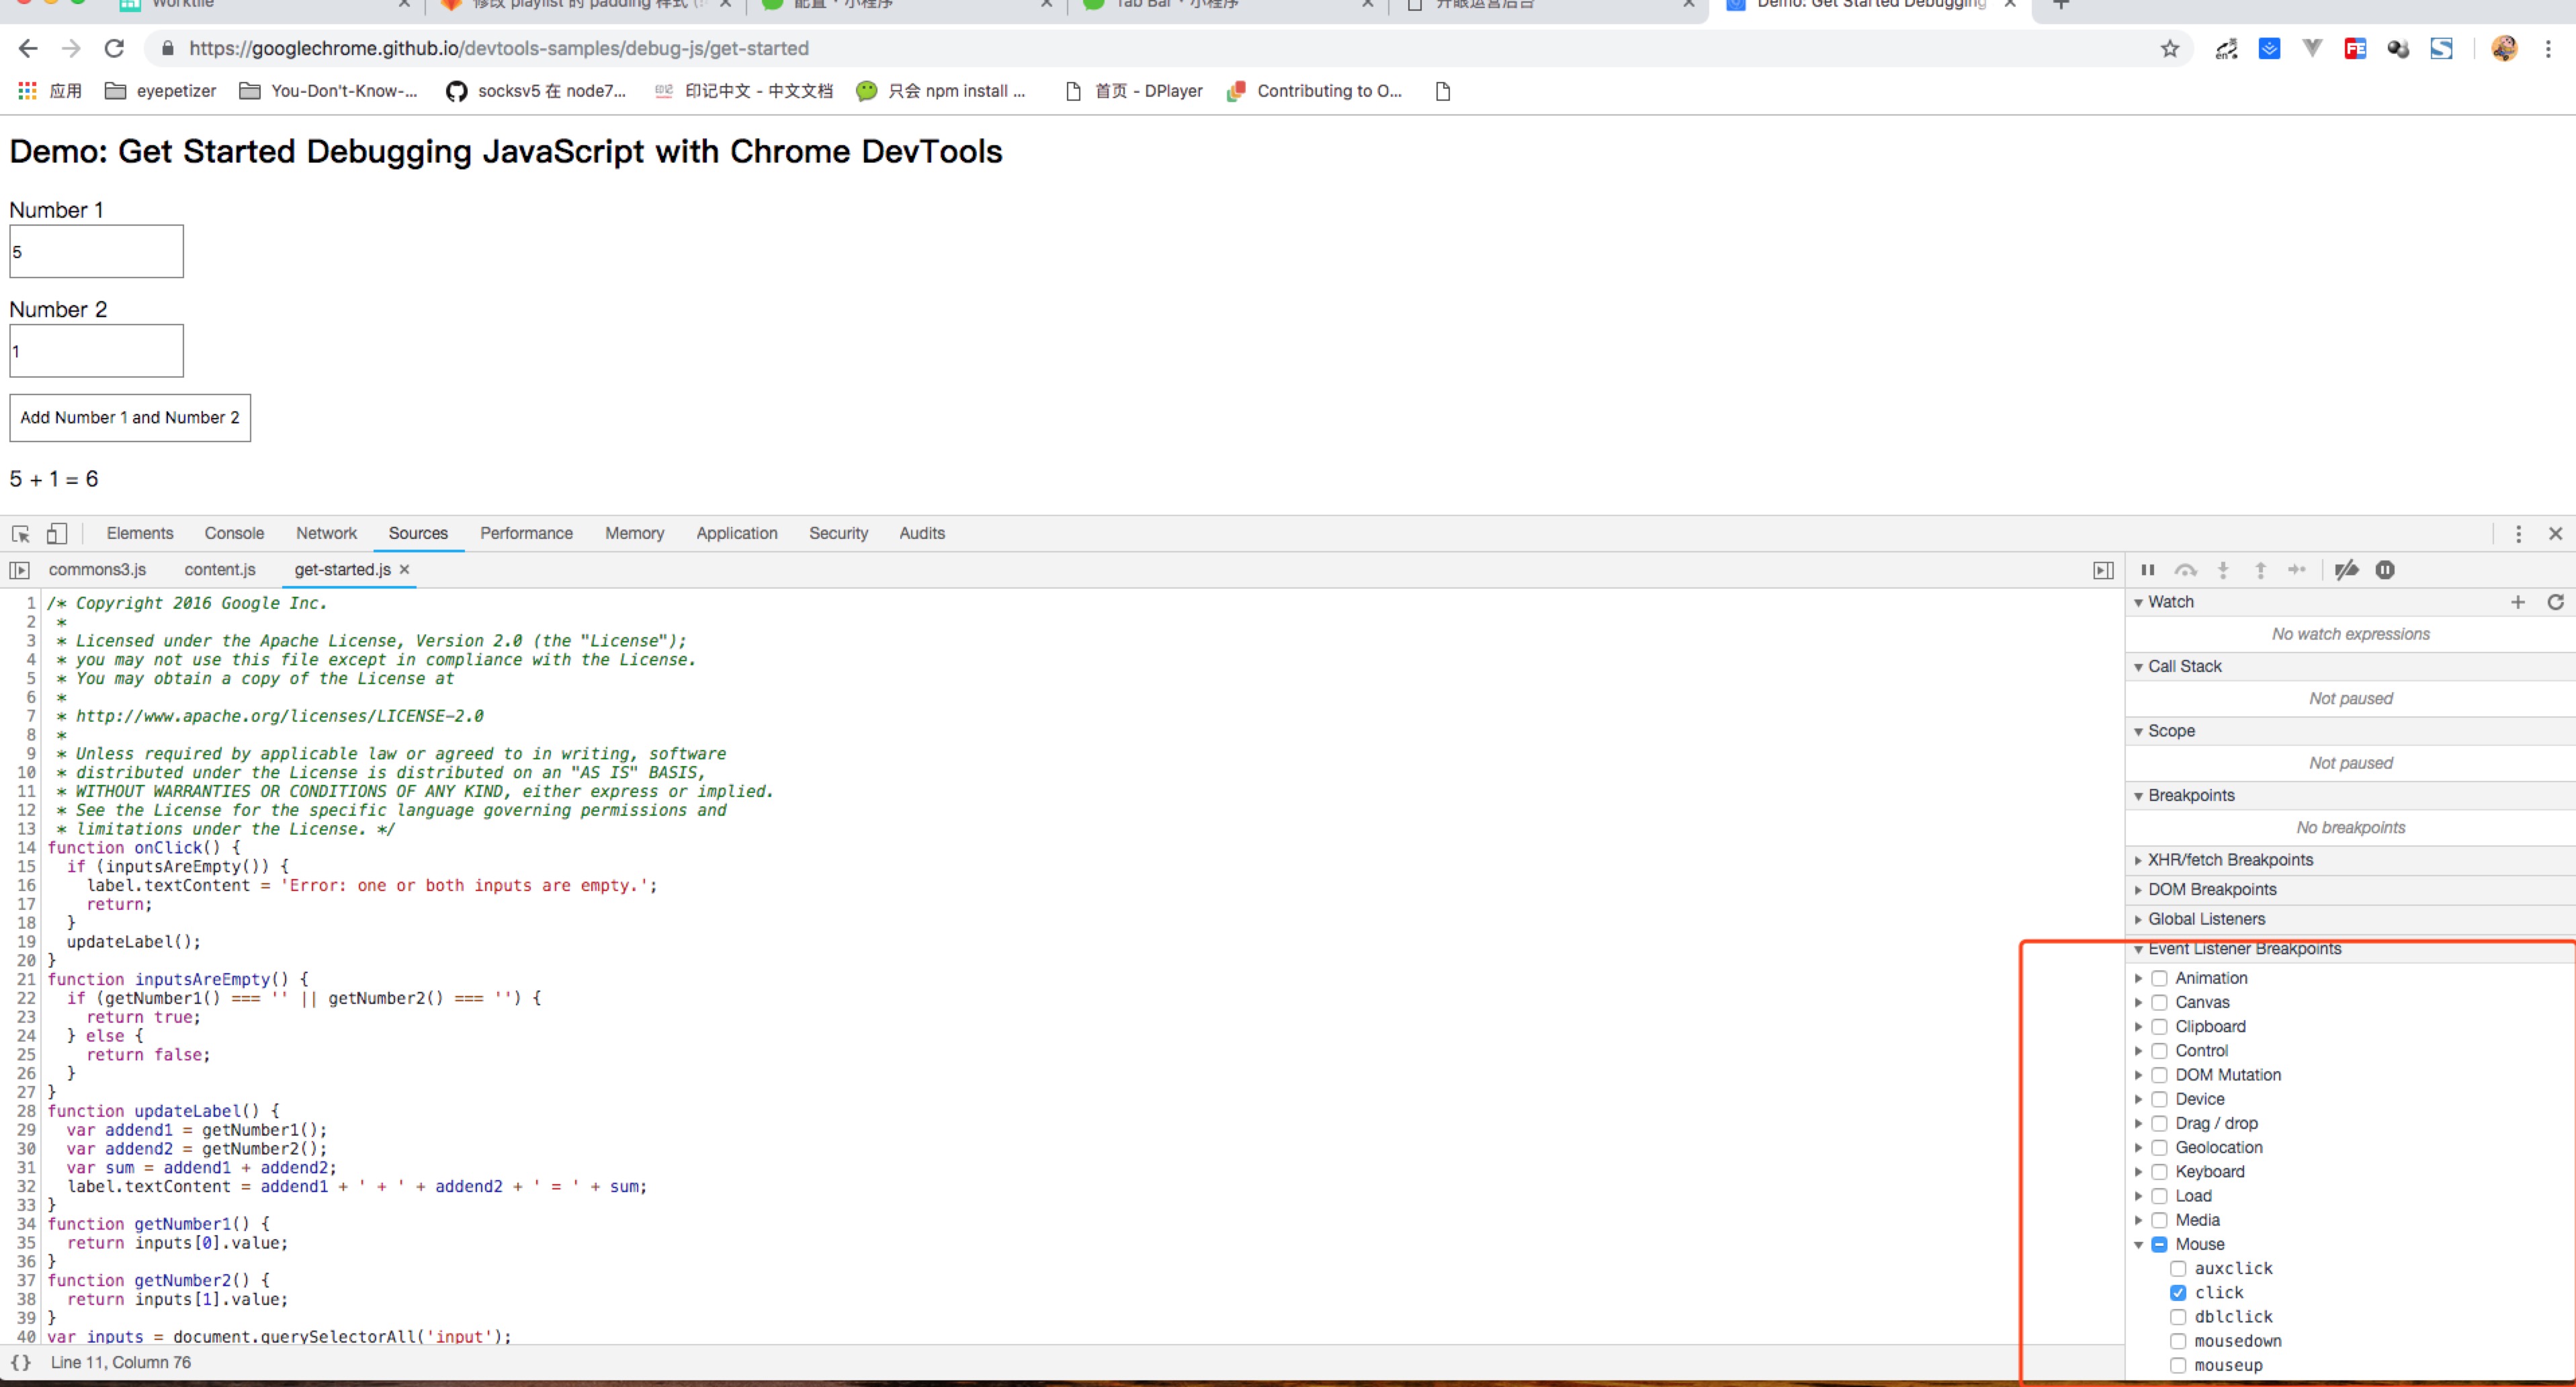Open the Chrome profile avatar
2576x1387 pixels.
coord(2504,48)
